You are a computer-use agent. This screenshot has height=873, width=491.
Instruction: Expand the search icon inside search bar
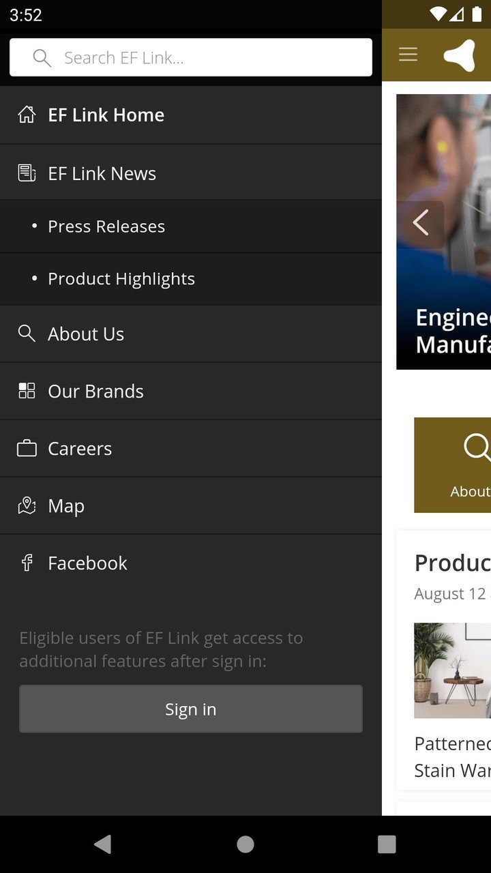pyautogui.click(x=41, y=57)
